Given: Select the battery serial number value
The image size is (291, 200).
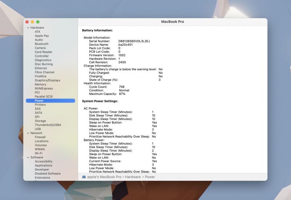Looking at the screenshot, I should [x=134, y=41].
